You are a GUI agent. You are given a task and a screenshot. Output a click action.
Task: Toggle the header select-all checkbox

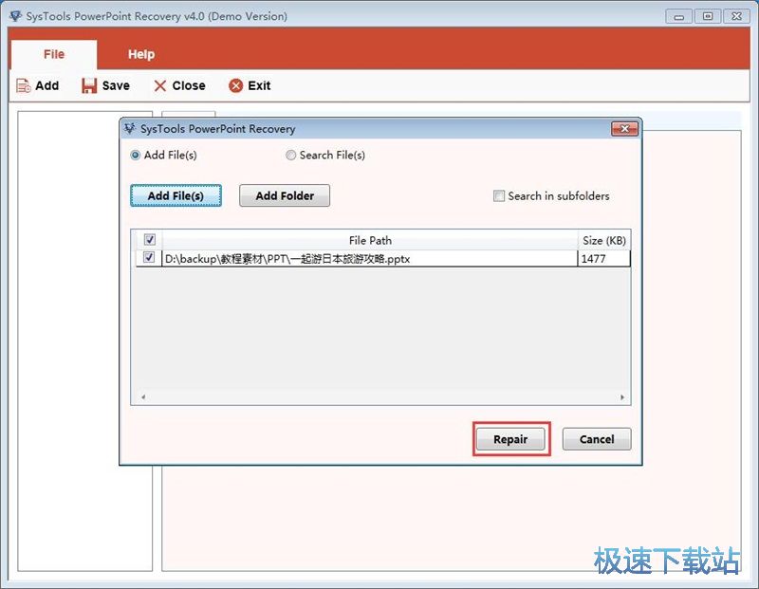coord(150,240)
